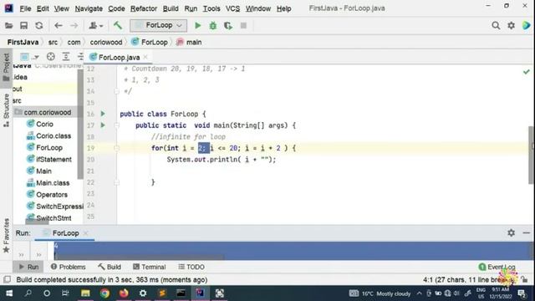The height and width of the screenshot is (301, 535).
Task: Hide the Run panel with minimize icon
Action: [527, 232]
